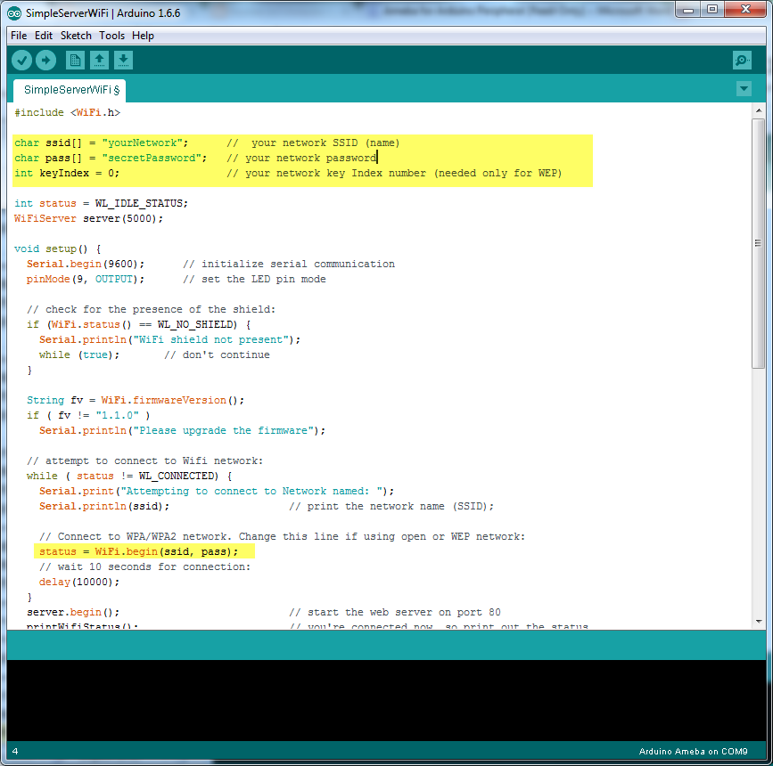Click the editor scrollbar down arrow
This screenshot has height=766, width=773.
(758, 622)
